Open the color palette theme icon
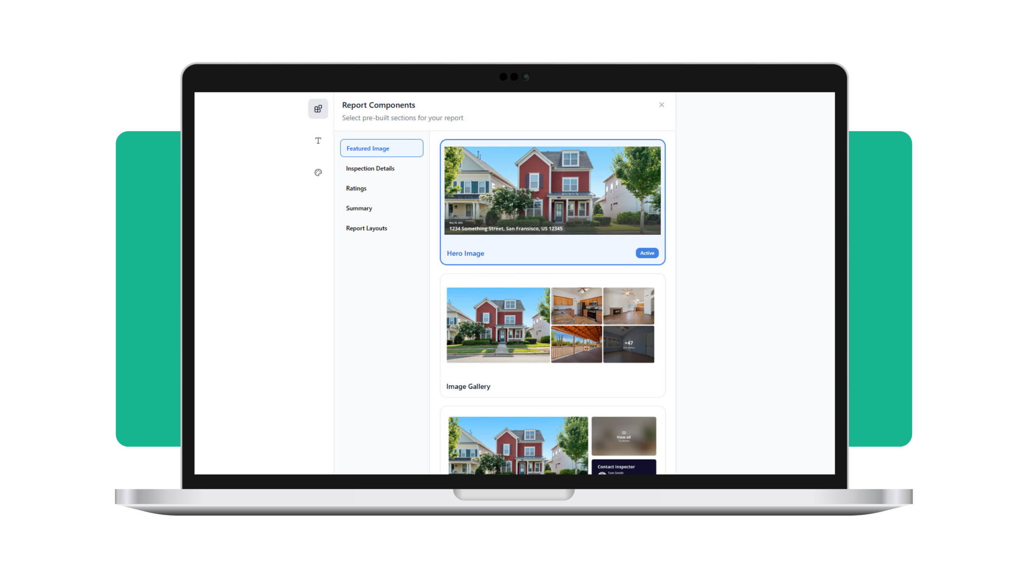 coord(318,173)
